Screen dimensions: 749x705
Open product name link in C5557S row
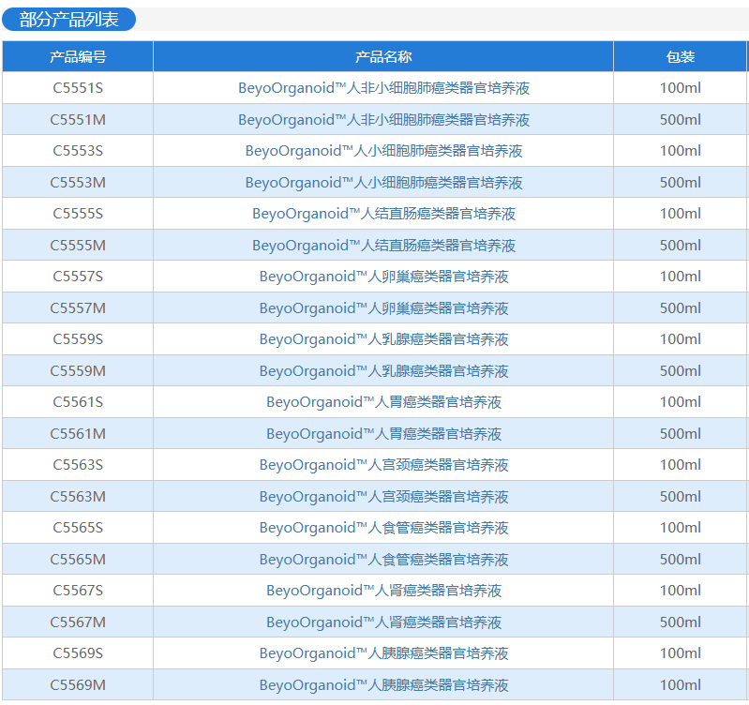click(x=383, y=277)
